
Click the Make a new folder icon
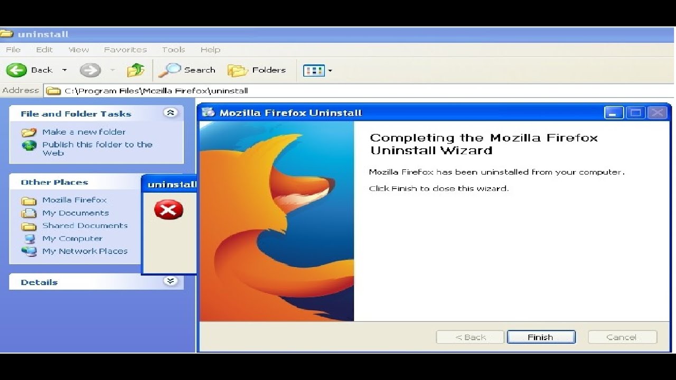(x=29, y=132)
